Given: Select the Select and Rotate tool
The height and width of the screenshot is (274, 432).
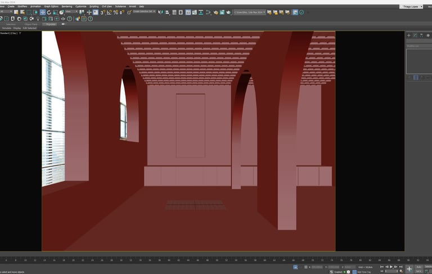Looking at the screenshot, I should tap(49, 12).
